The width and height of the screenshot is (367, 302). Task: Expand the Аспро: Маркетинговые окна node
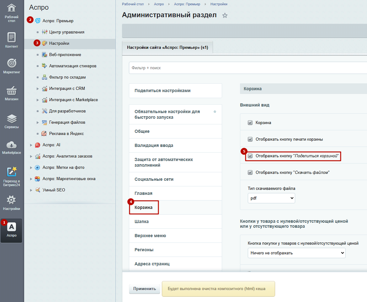click(x=31, y=179)
